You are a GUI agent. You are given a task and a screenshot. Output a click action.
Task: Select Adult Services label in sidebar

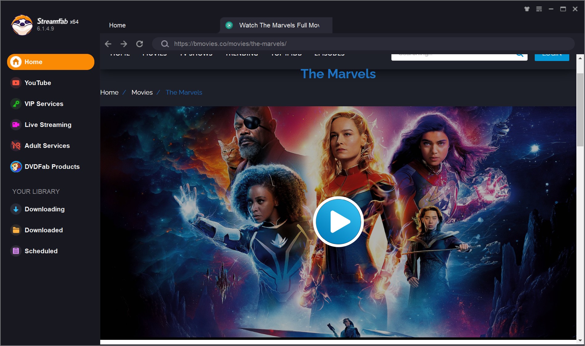[x=47, y=146]
